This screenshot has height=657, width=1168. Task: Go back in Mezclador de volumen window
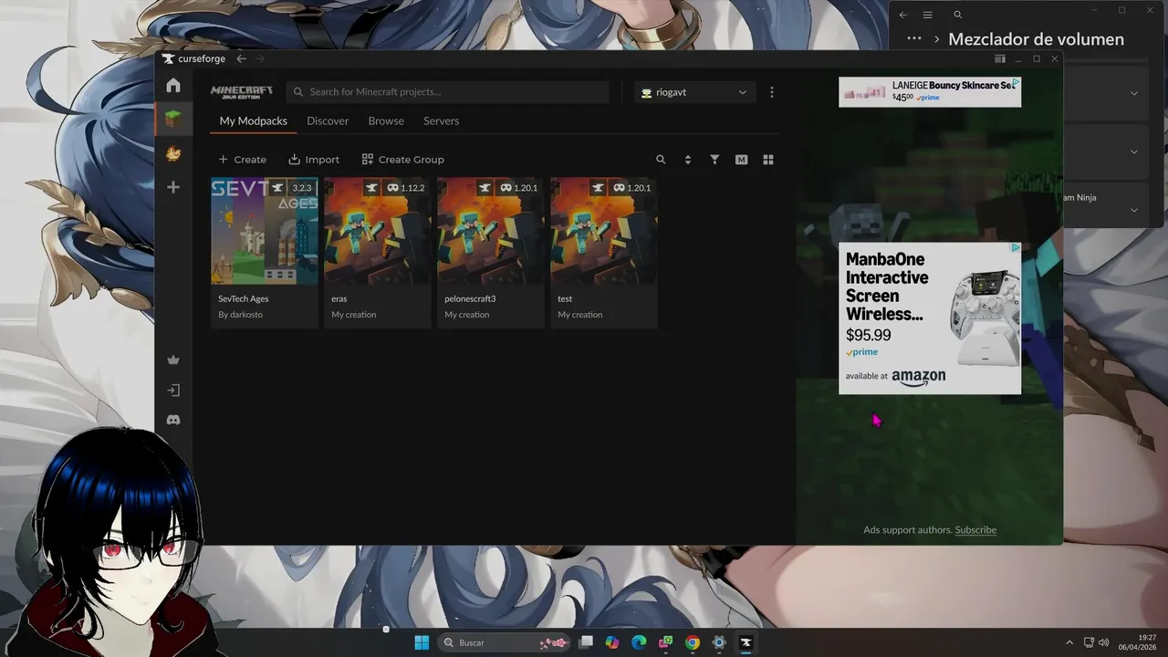(x=902, y=15)
